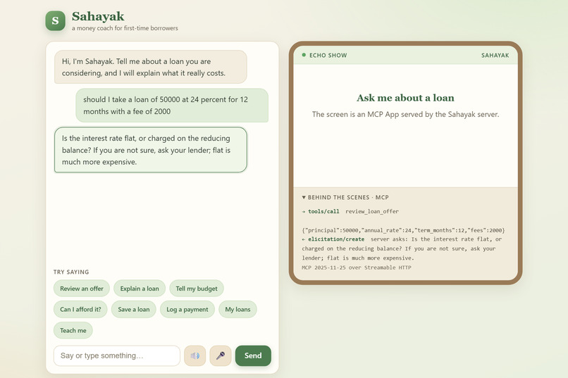Choose the 'Teach me' suggestion
Viewport: 568px width, 378px height.
click(x=73, y=330)
